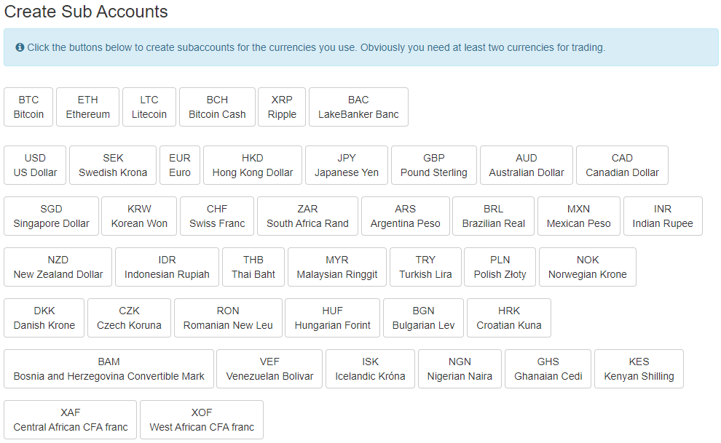
Task: Add a JPY Japanese Yen subaccount
Action: pyautogui.click(x=347, y=165)
